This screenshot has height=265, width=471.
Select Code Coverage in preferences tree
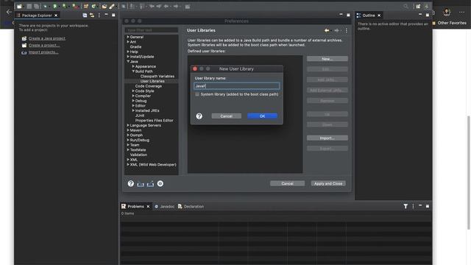click(149, 86)
